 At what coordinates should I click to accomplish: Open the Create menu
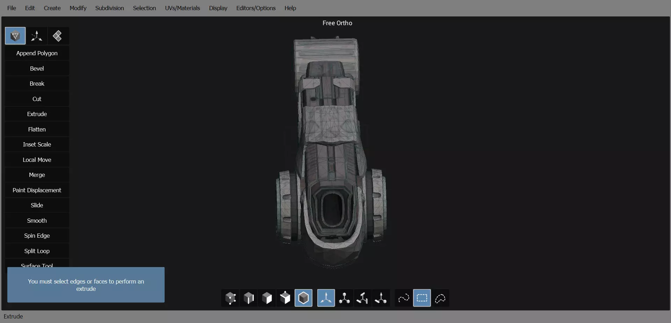click(52, 8)
